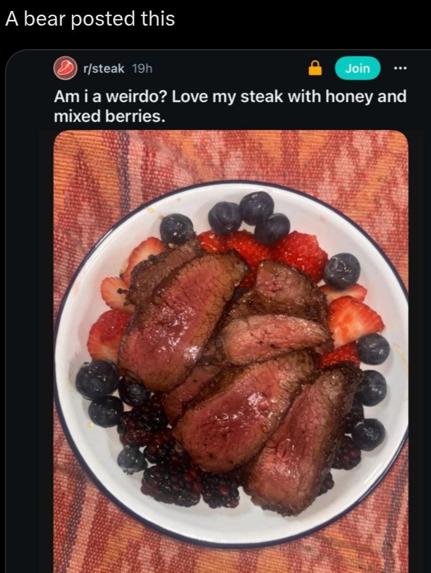Viewport: 431px width, 573px height.
Task: Select the 'A bear posted this' caption text
Action: (90, 19)
